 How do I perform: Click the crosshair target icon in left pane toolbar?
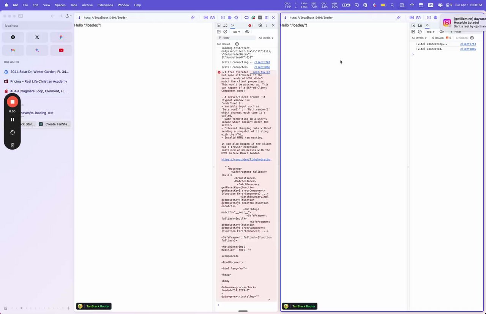(236, 17)
